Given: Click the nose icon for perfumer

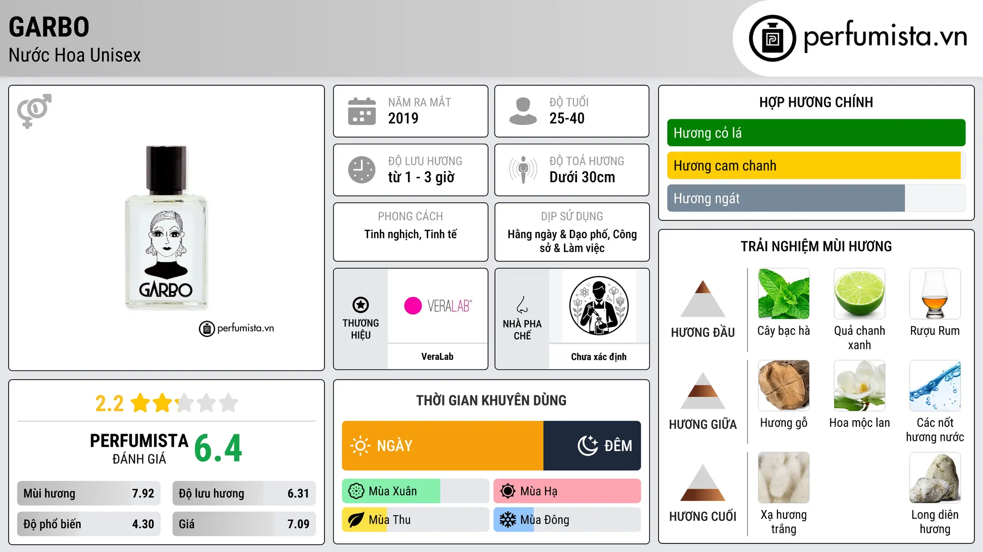Looking at the screenshot, I should [522, 305].
